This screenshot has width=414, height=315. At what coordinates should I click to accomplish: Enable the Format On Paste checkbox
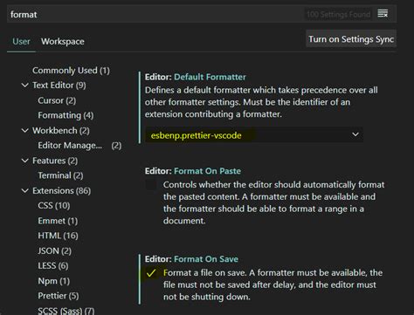pyautogui.click(x=151, y=185)
